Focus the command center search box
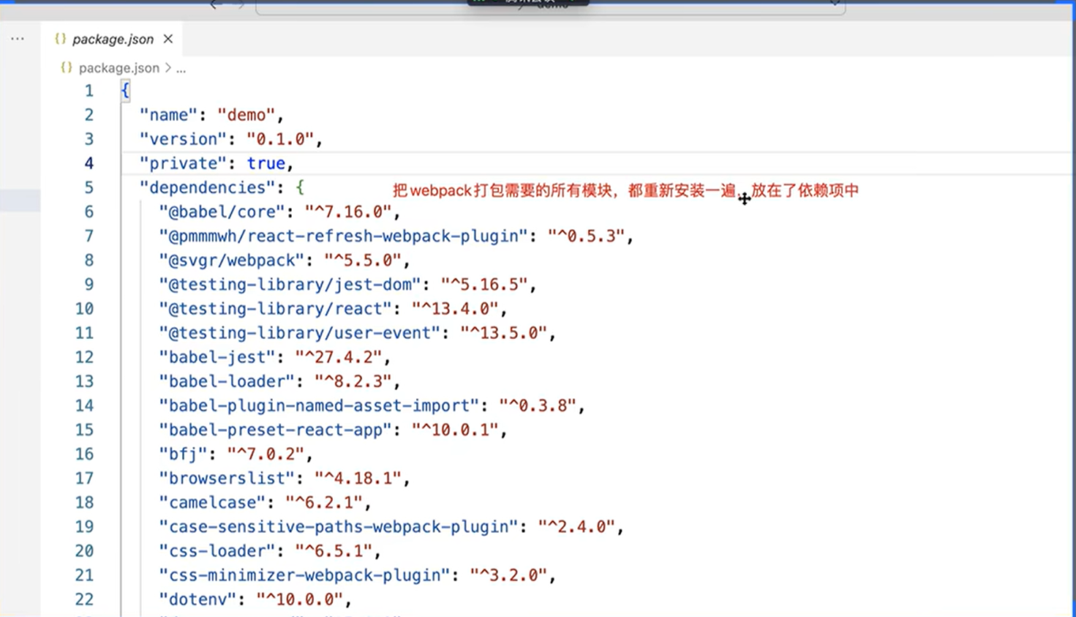The width and height of the screenshot is (1076, 617). click(550, 7)
